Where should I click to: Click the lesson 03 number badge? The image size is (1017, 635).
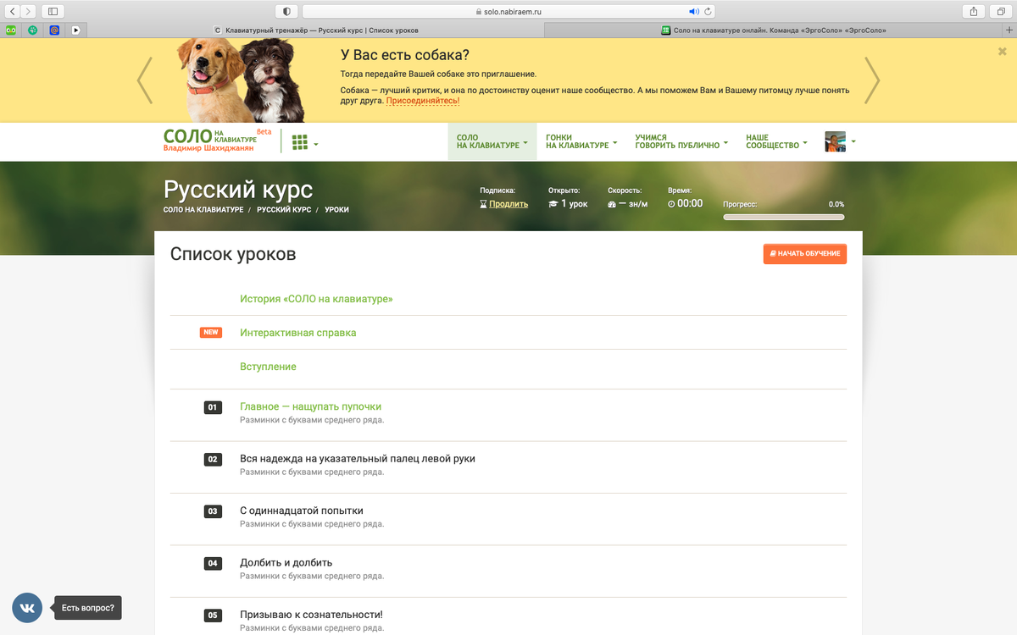coord(213,511)
